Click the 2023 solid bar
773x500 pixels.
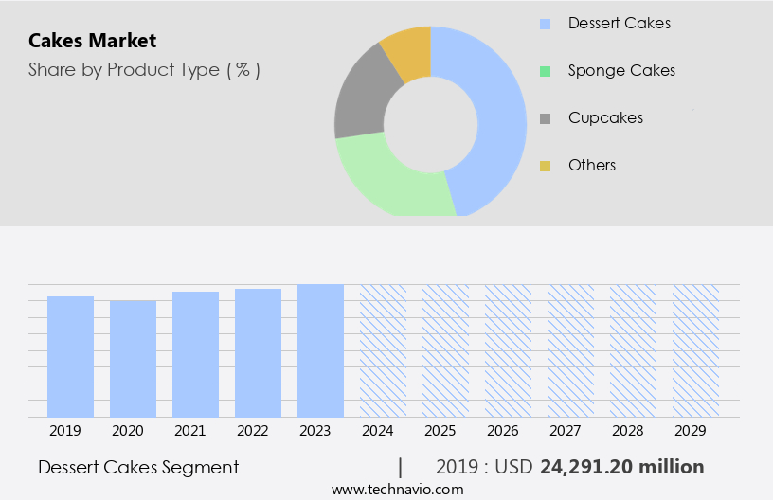click(320, 350)
